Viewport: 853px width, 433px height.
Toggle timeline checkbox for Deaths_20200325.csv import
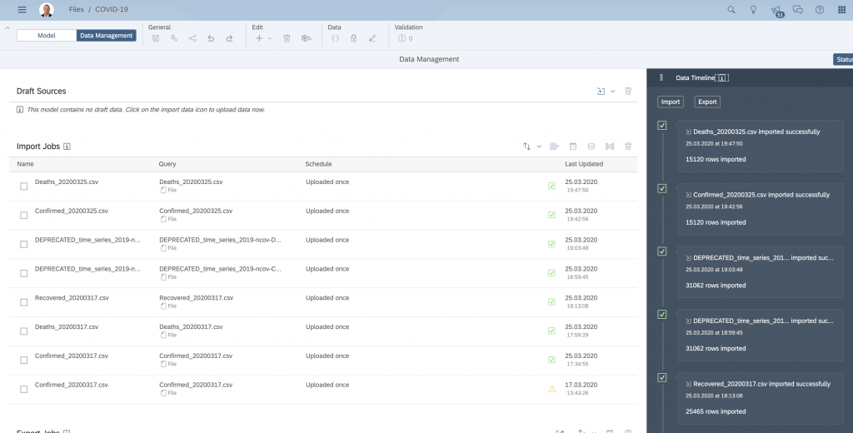coord(662,126)
